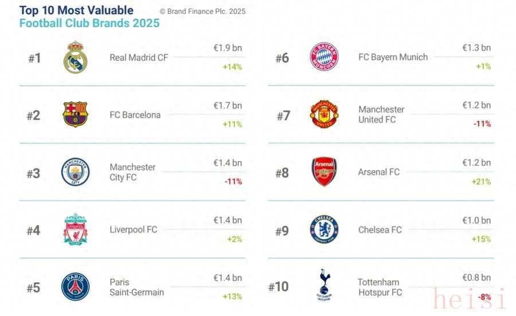Select Chelsea's +15% growth figure
516x316 pixels.
(481, 239)
